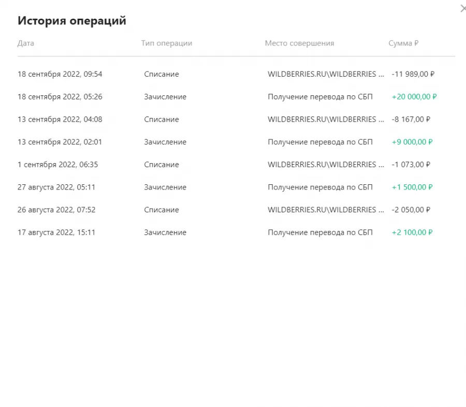
Task: Select the date 1 сентября 2022, 06:35
Action: [x=57, y=165]
